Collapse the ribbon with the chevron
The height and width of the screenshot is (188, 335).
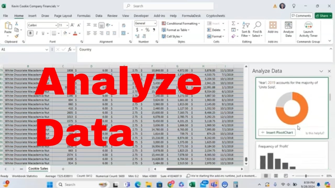(330, 41)
